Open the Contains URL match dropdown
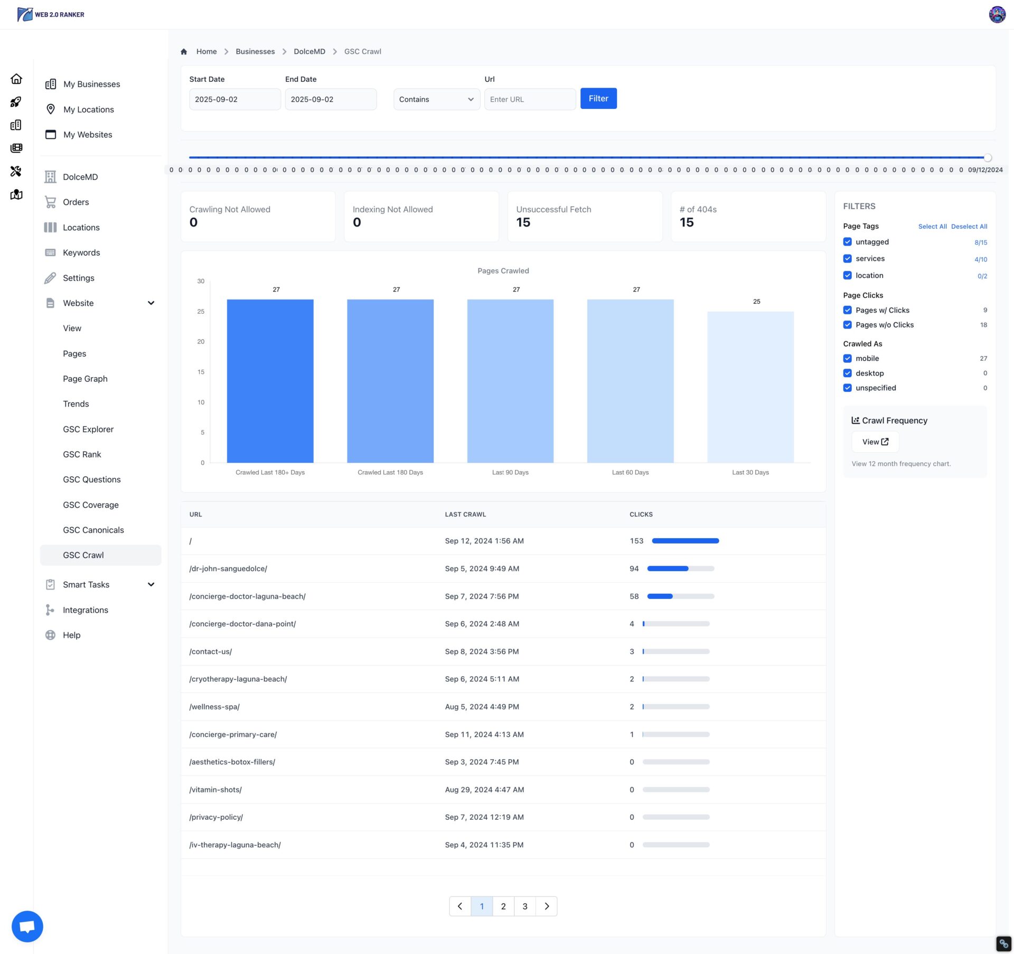 pos(436,99)
